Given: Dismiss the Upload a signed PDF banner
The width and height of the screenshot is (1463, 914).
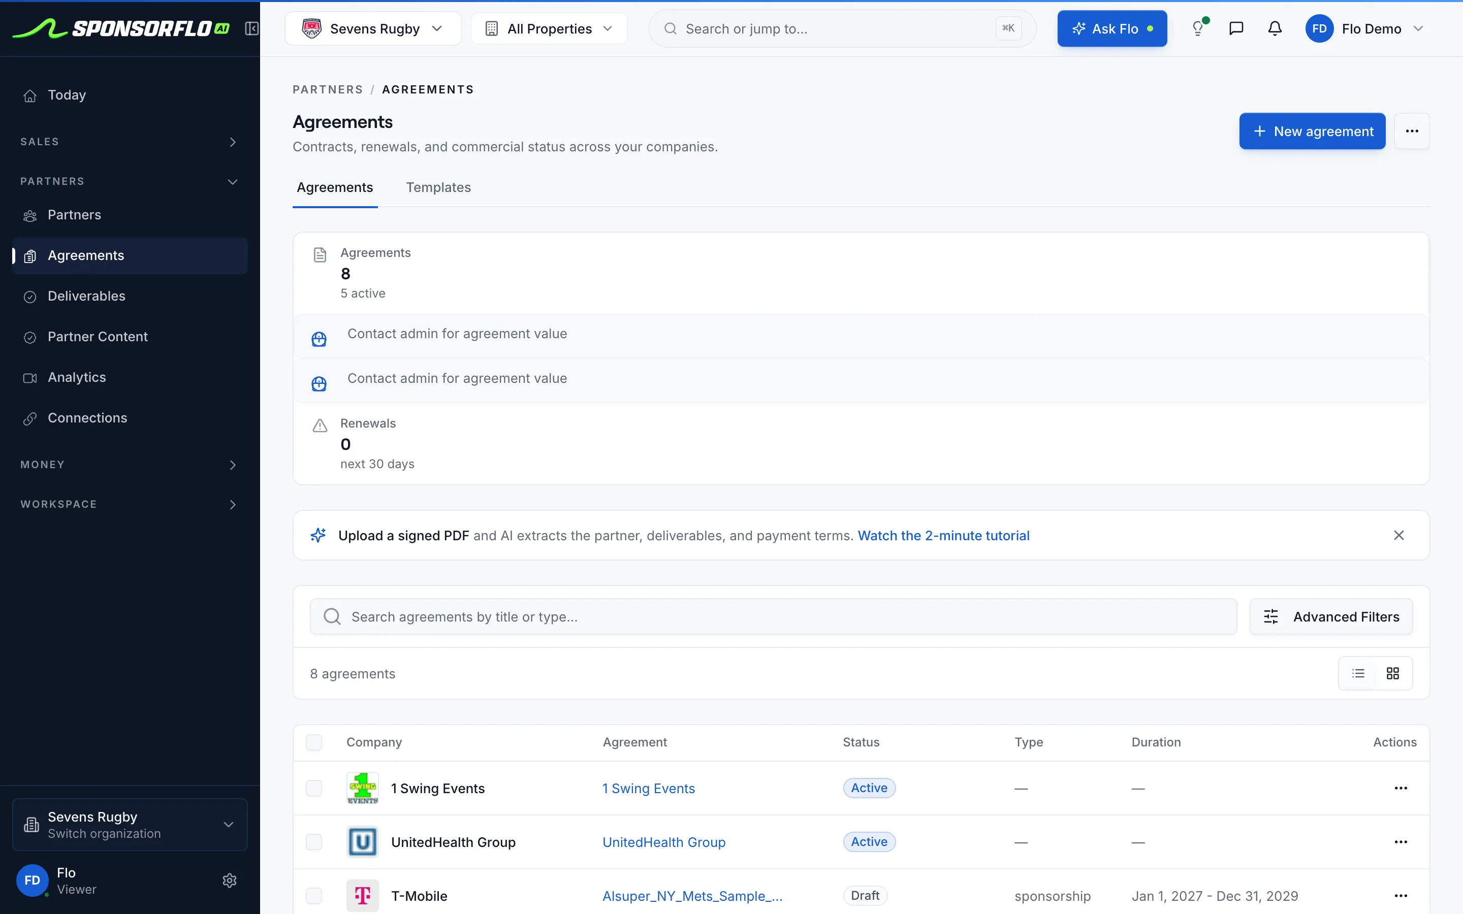Looking at the screenshot, I should (1399, 536).
